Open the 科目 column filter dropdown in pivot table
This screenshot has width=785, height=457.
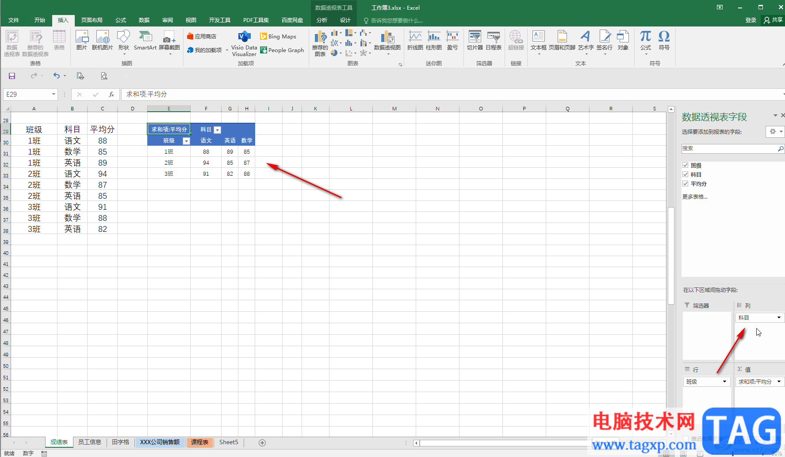pos(217,130)
